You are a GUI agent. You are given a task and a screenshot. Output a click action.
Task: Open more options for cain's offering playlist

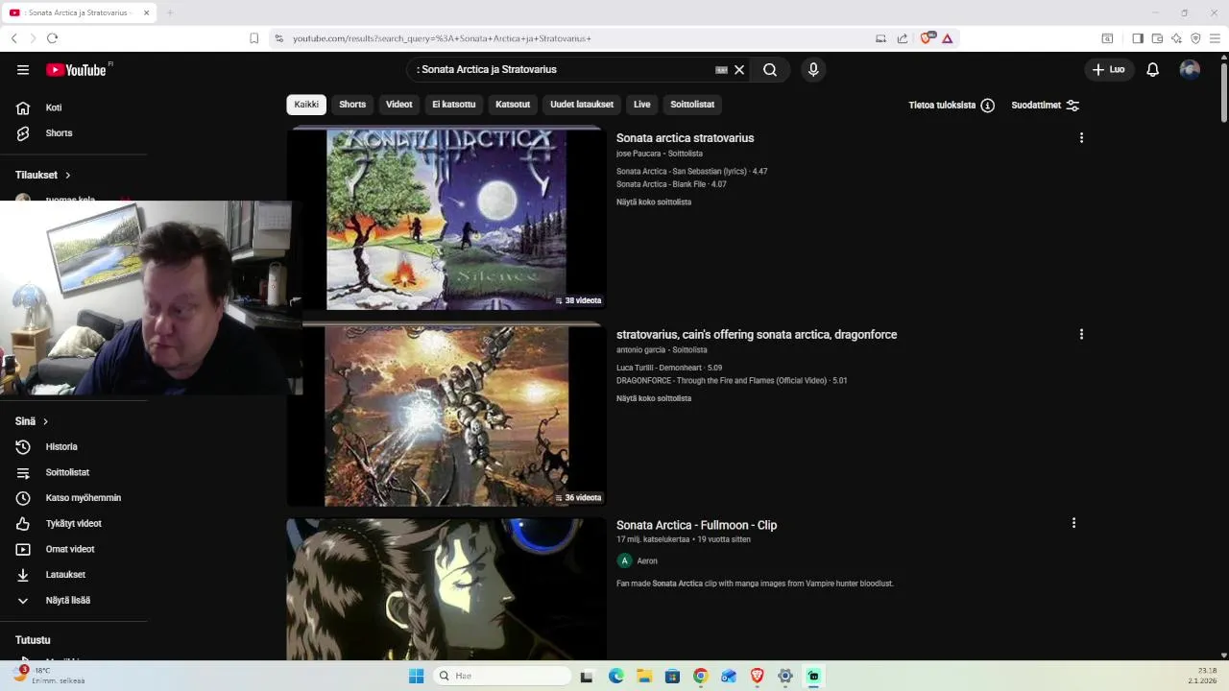(x=1081, y=335)
